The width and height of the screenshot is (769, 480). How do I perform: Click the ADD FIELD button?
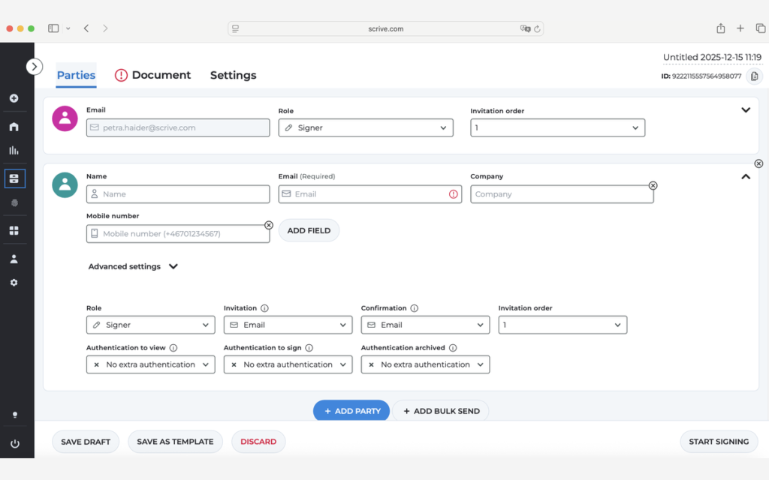coord(309,231)
